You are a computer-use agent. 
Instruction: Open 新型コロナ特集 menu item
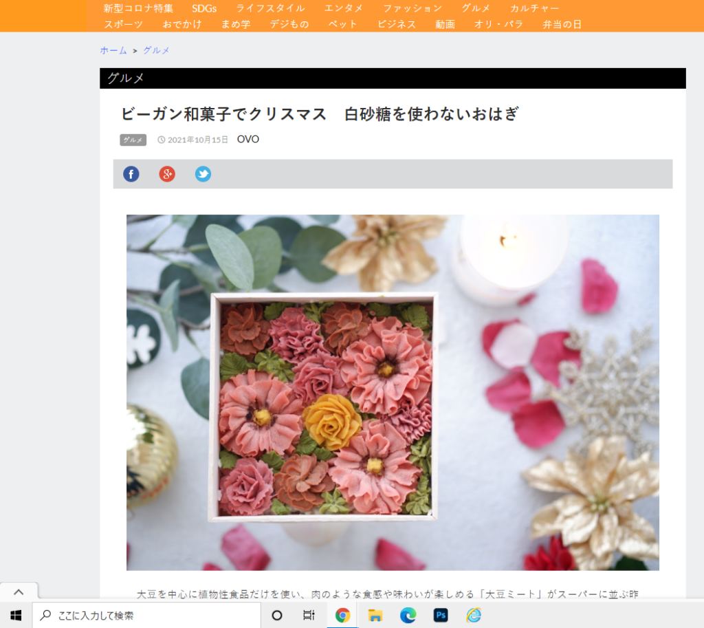pyautogui.click(x=138, y=8)
